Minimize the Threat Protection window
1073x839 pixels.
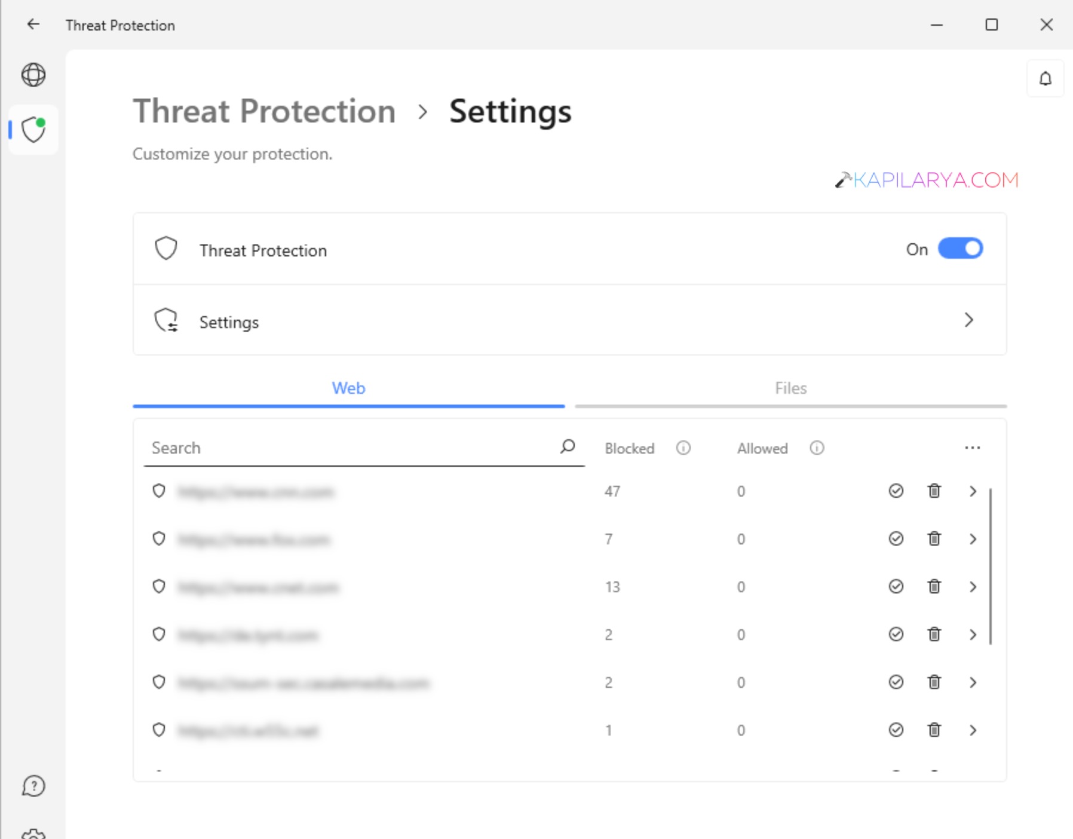(x=937, y=25)
